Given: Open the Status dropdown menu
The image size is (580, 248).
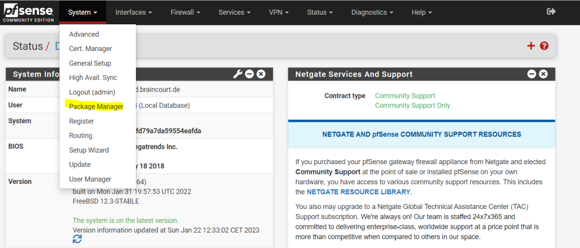Looking at the screenshot, I should [320, 12].
